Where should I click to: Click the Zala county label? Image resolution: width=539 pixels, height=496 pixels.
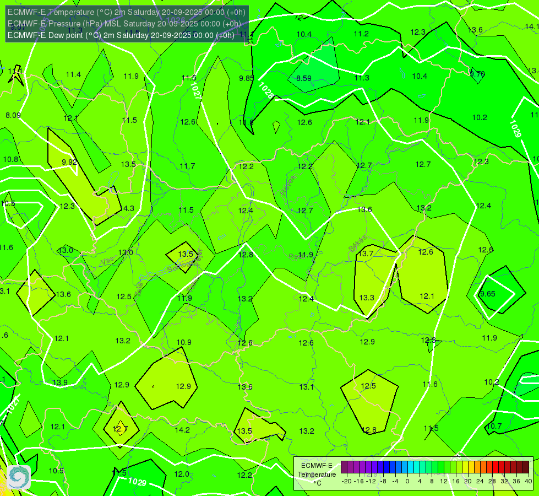139,290
